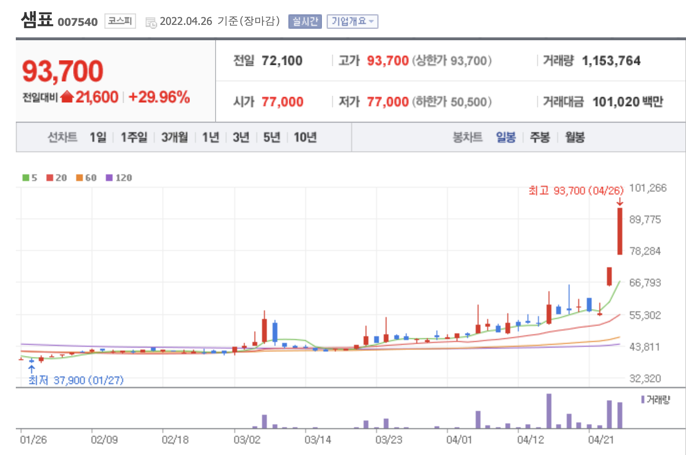
Task: Click the 101,266 price axis label
Action: point(648,188)
